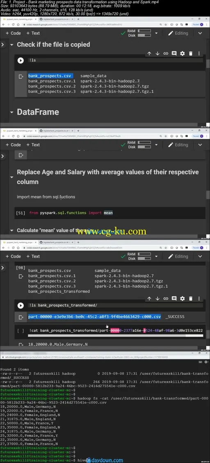Click the 'Found 2 items' line in the terminal
Viewport: 210px width, 463px height.
point(15,370)
